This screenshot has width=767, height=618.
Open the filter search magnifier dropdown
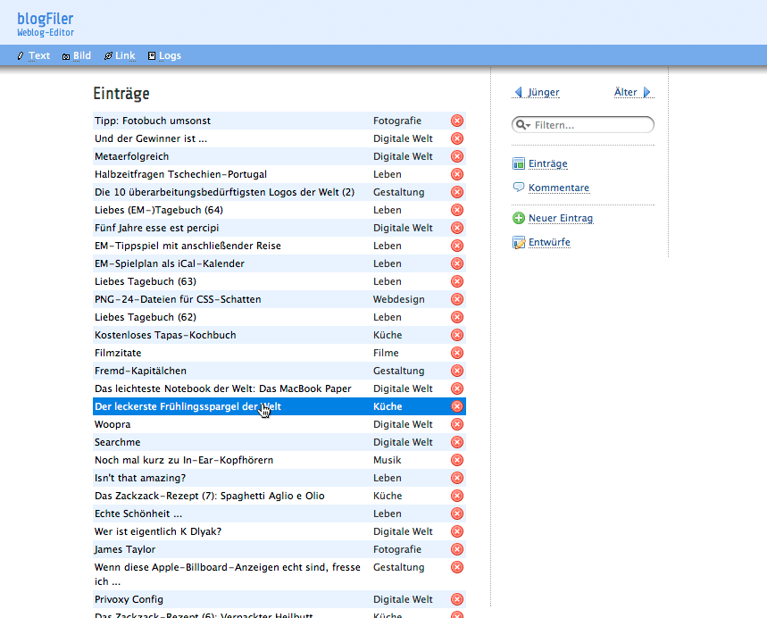(x=522, y=125)
